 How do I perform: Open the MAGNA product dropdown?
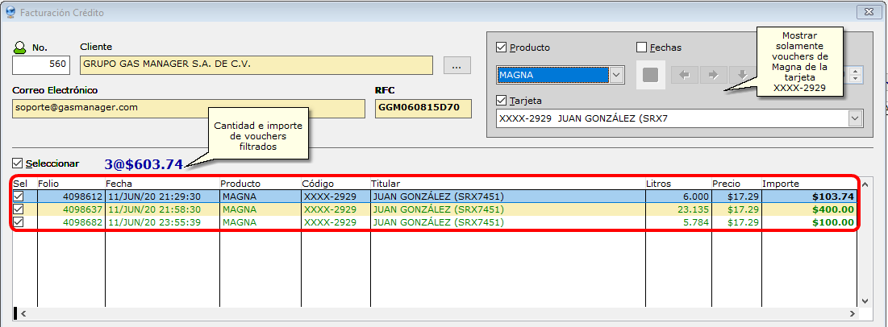pos(616,75)
